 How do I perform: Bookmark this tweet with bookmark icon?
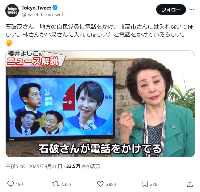click(145, 184)
